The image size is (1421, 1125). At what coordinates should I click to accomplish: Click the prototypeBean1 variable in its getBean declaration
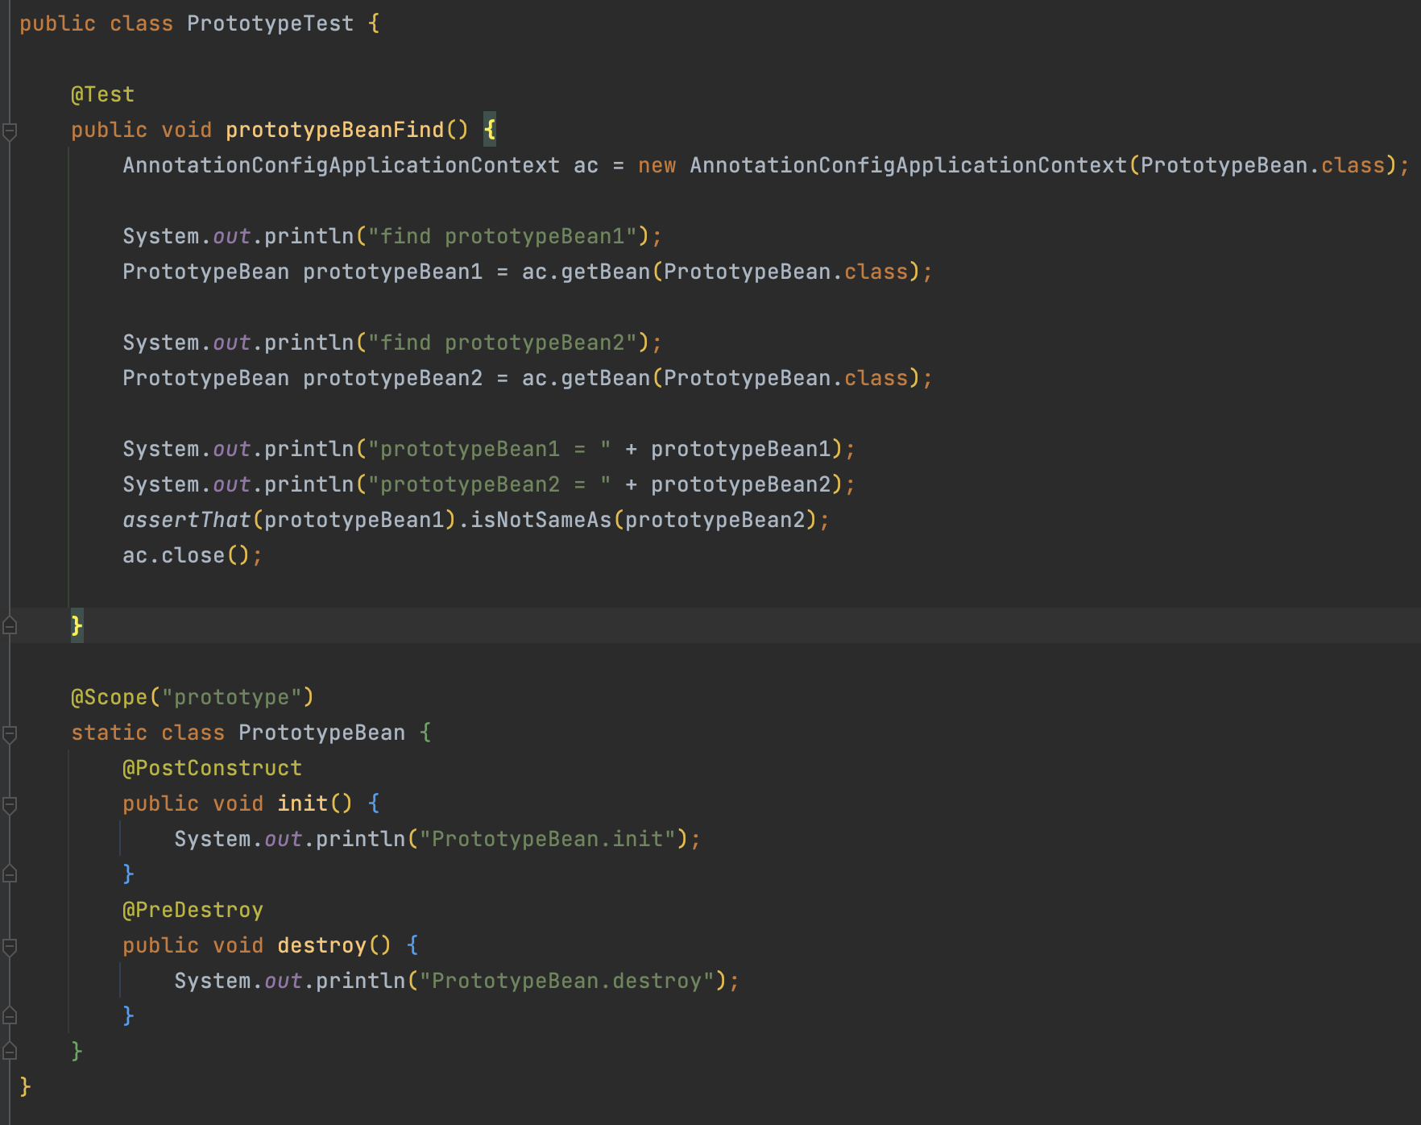392,272
